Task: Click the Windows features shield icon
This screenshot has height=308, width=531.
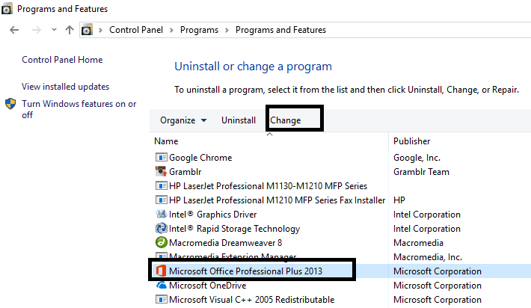Action: tap(11, 105)
